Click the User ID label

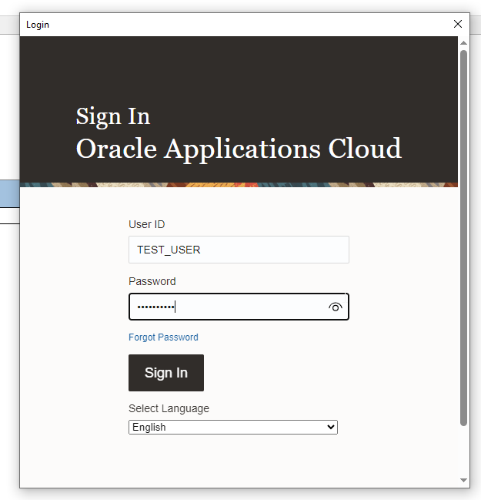[147, 224]
